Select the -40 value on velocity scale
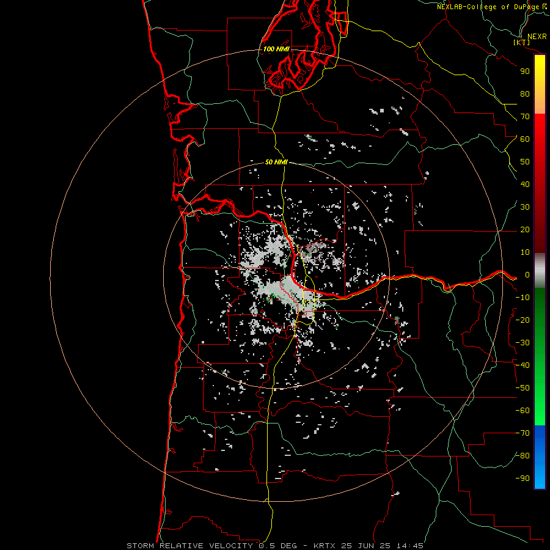The height and width of the screenshot is (550, 550). pyautogui.click(x=522, y=365)
